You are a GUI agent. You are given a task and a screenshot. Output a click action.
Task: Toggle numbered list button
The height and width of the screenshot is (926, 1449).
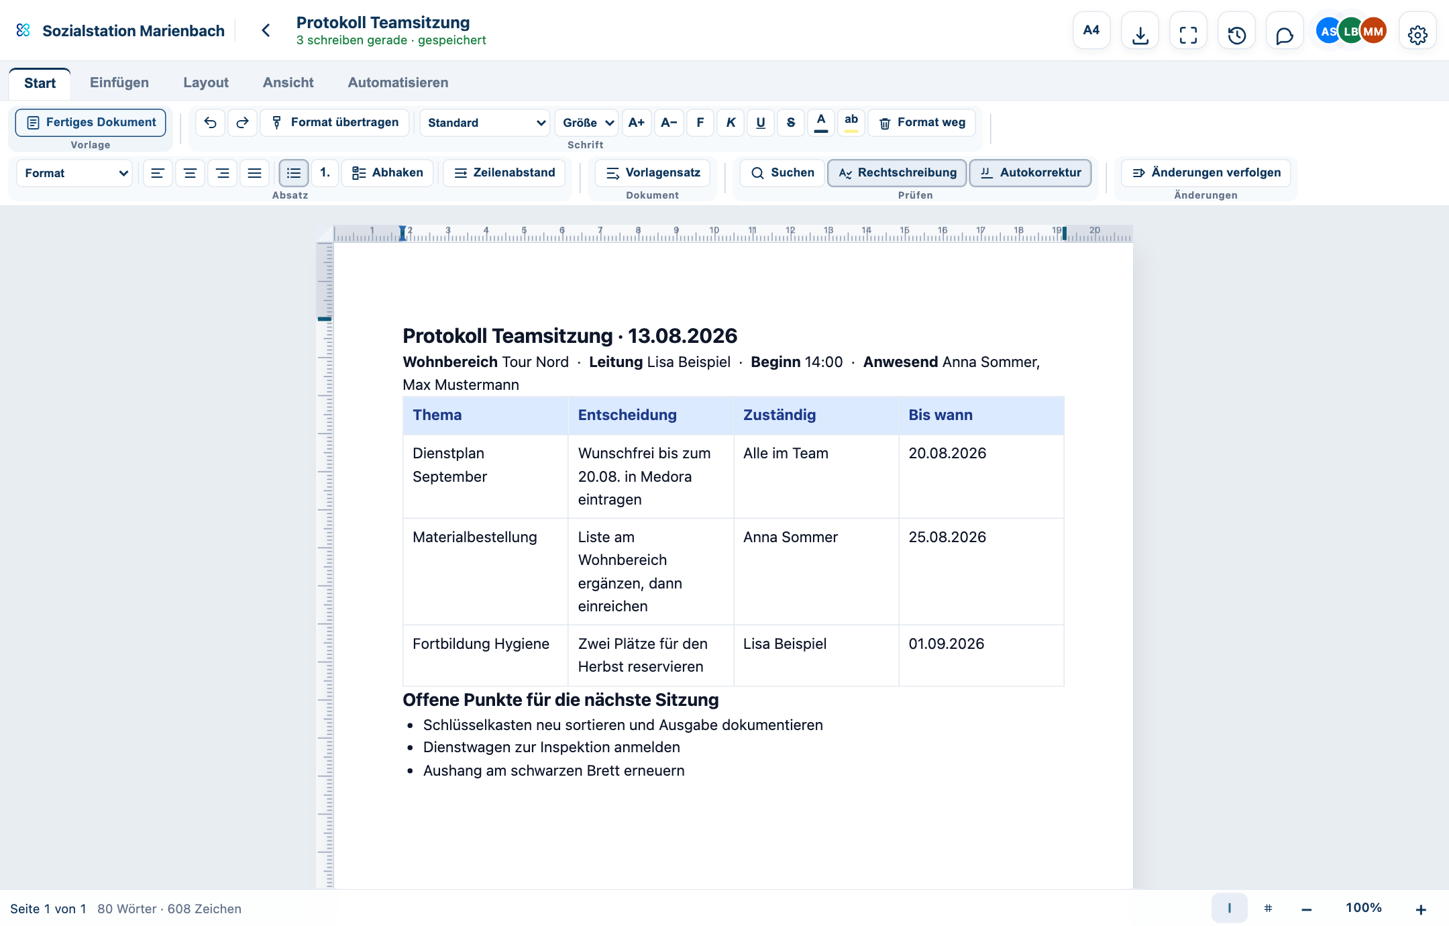click(x=325, y=173)
